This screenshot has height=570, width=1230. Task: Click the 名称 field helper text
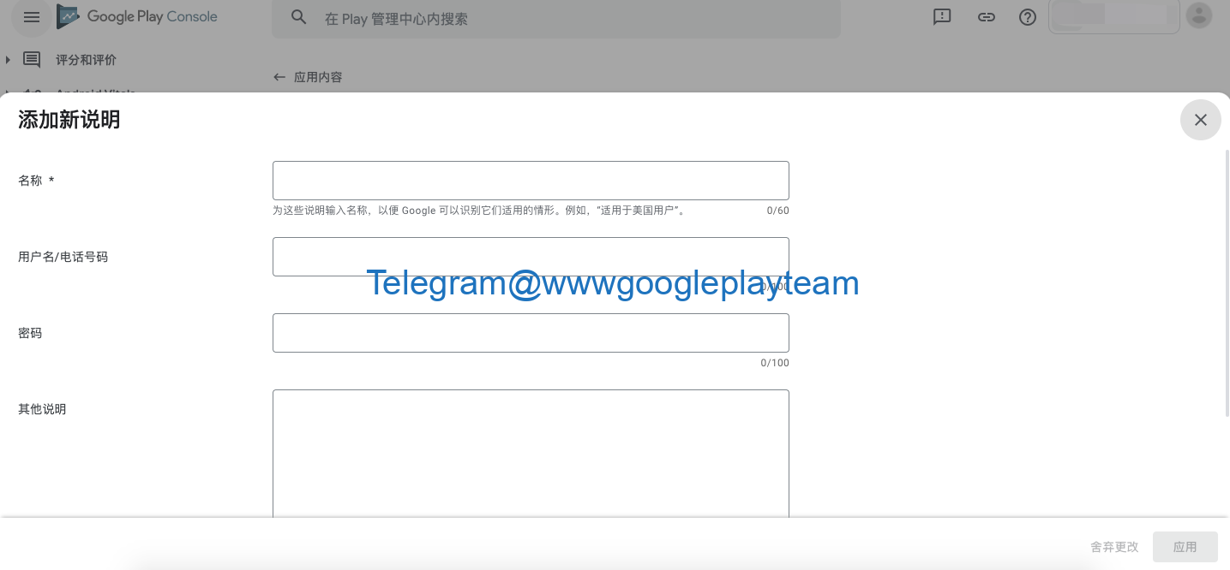(480, 211)
